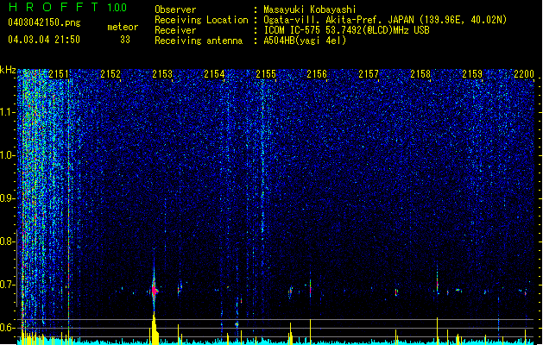Click the tall yellow intensity peak below 2153

click(155, 328)
